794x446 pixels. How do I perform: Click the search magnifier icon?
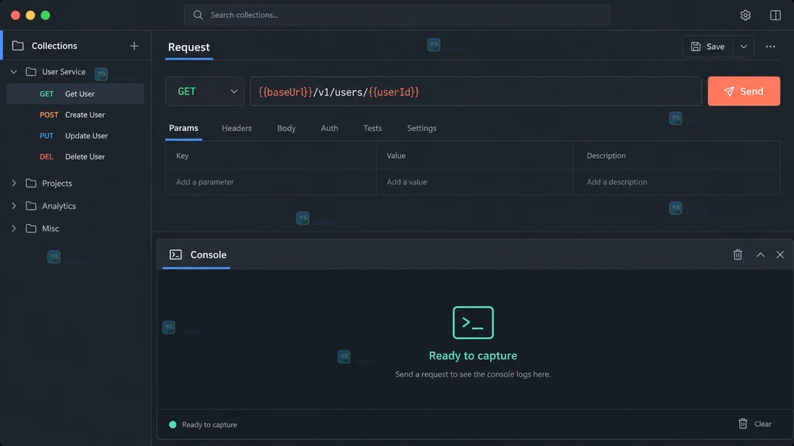point(198,15)
